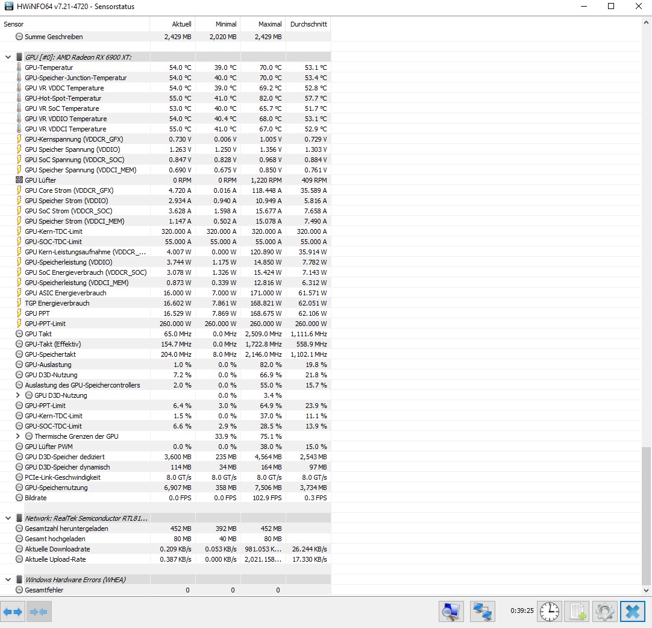
Task: Click the TGP Energieverbrauch lightning bolt icon
Action: point(19,303)
